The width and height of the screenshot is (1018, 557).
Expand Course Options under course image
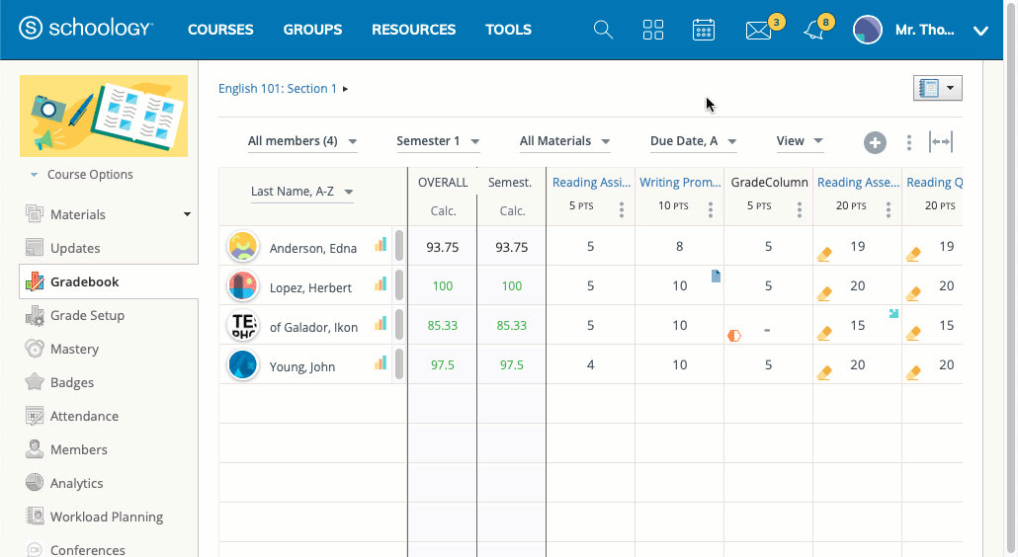(x=89, y=175)
